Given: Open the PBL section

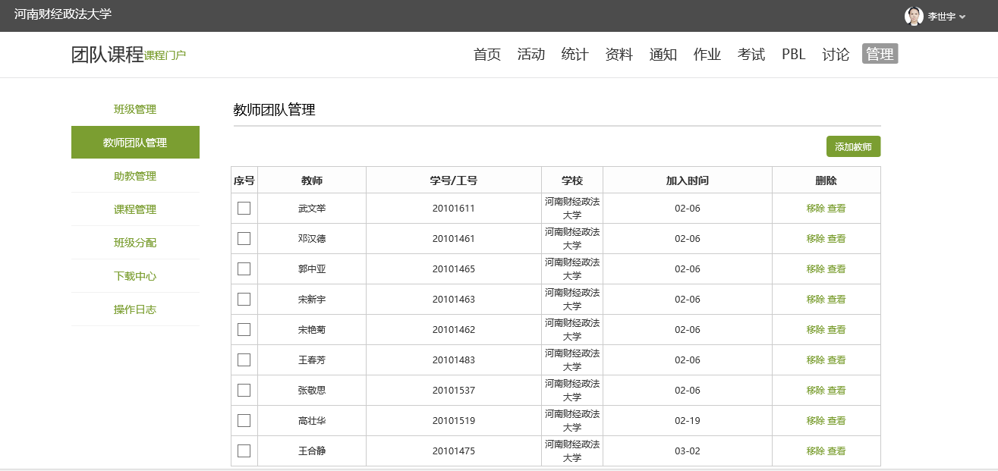Looking at the screenshot, I should click(x=793, y=54).
